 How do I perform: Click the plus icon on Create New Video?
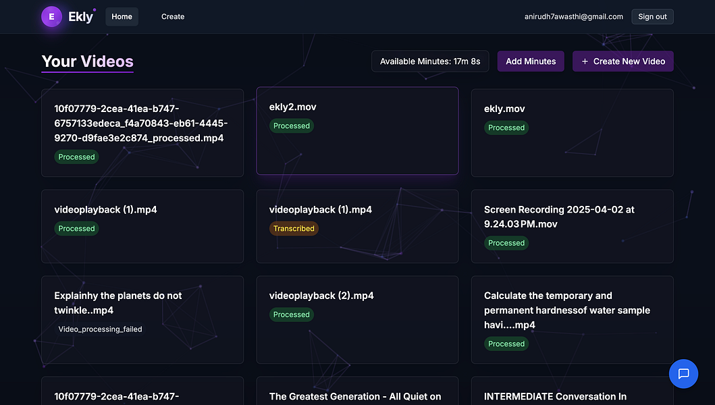click(585, 61)
